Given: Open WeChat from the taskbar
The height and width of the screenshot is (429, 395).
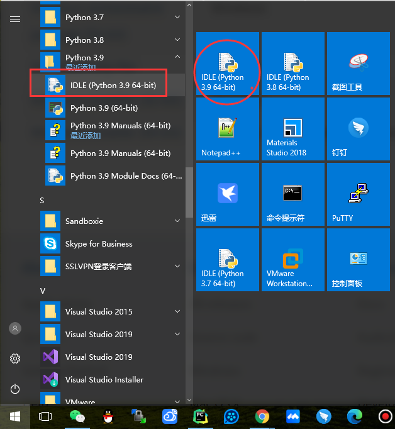Looking at the screenshot, I should tap(77, 416).
